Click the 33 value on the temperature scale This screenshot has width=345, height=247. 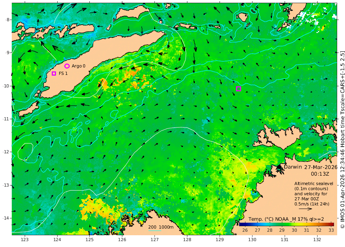point(331,230)
